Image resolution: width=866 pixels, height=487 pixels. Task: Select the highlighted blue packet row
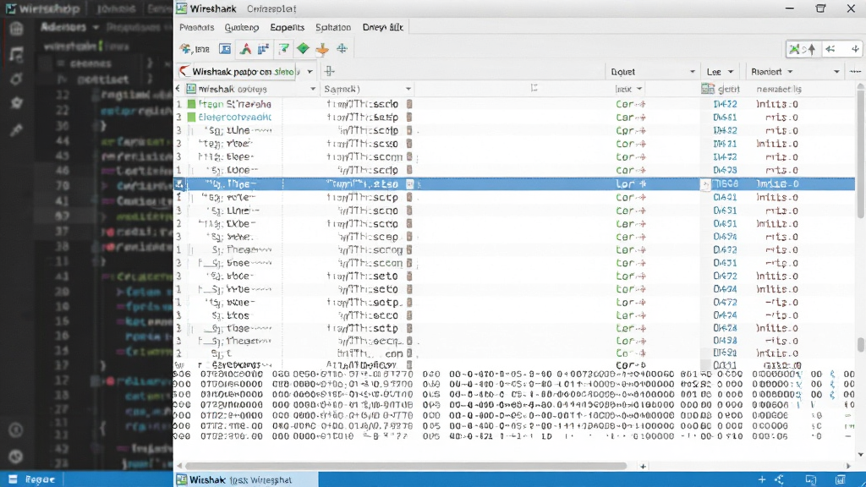(515, 183)
